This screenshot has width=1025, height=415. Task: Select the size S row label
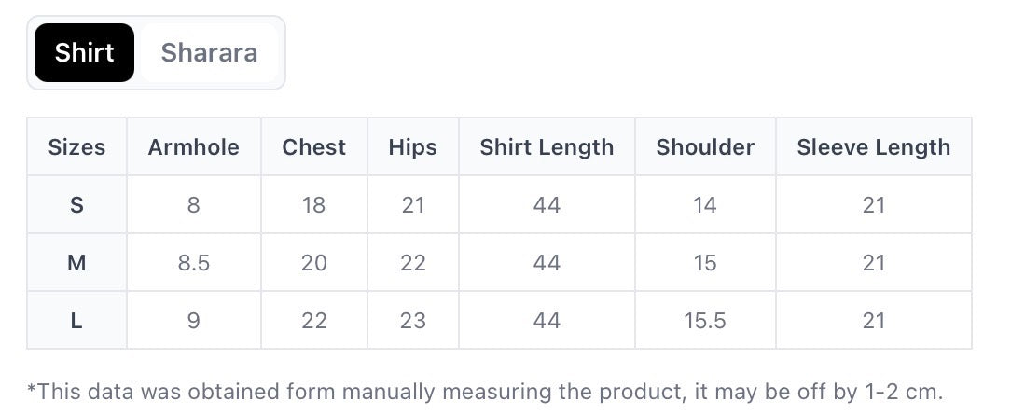coord(76,205)
